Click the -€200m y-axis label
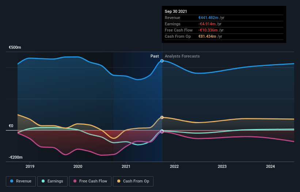This screenshot has width=300, height=192. 15,157
